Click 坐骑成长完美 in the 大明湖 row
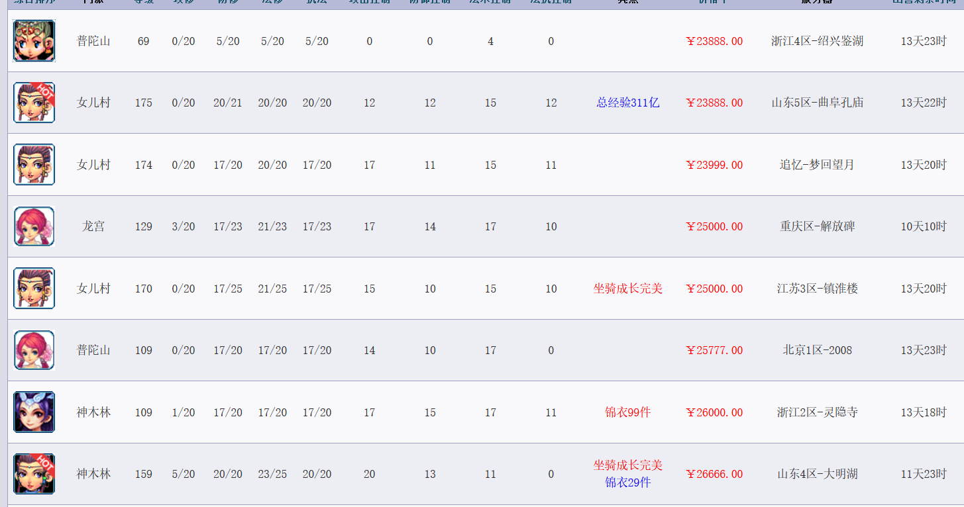964x507 pixels. (628, 465)
